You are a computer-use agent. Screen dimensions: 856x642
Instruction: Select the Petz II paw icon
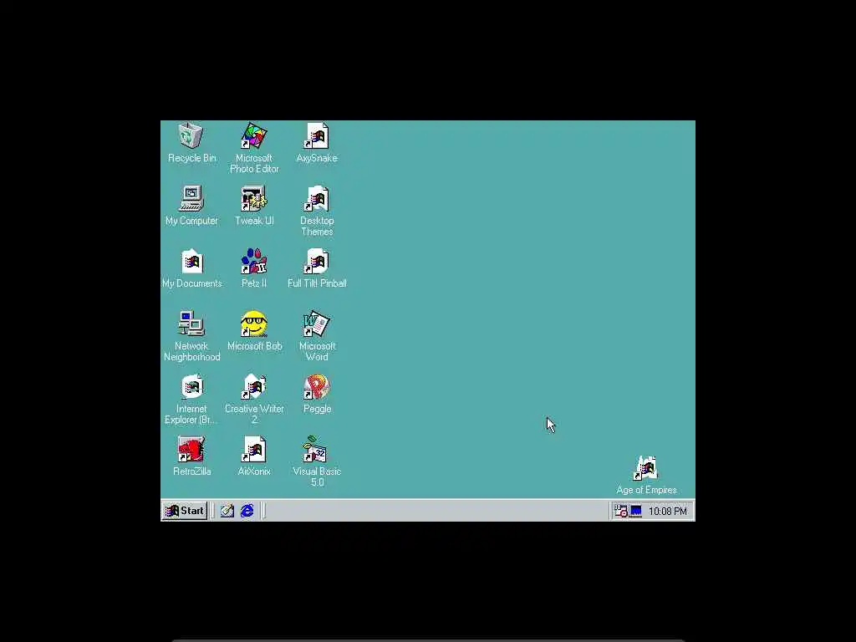tap(254, 262)
